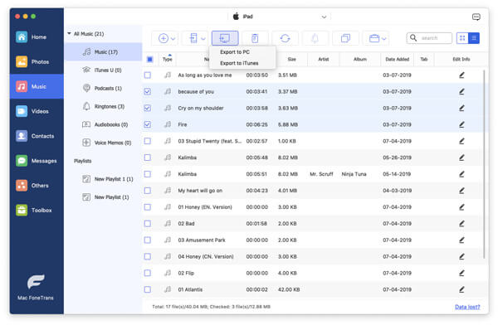Collapse the All Music tree

(x=69, y=33)
